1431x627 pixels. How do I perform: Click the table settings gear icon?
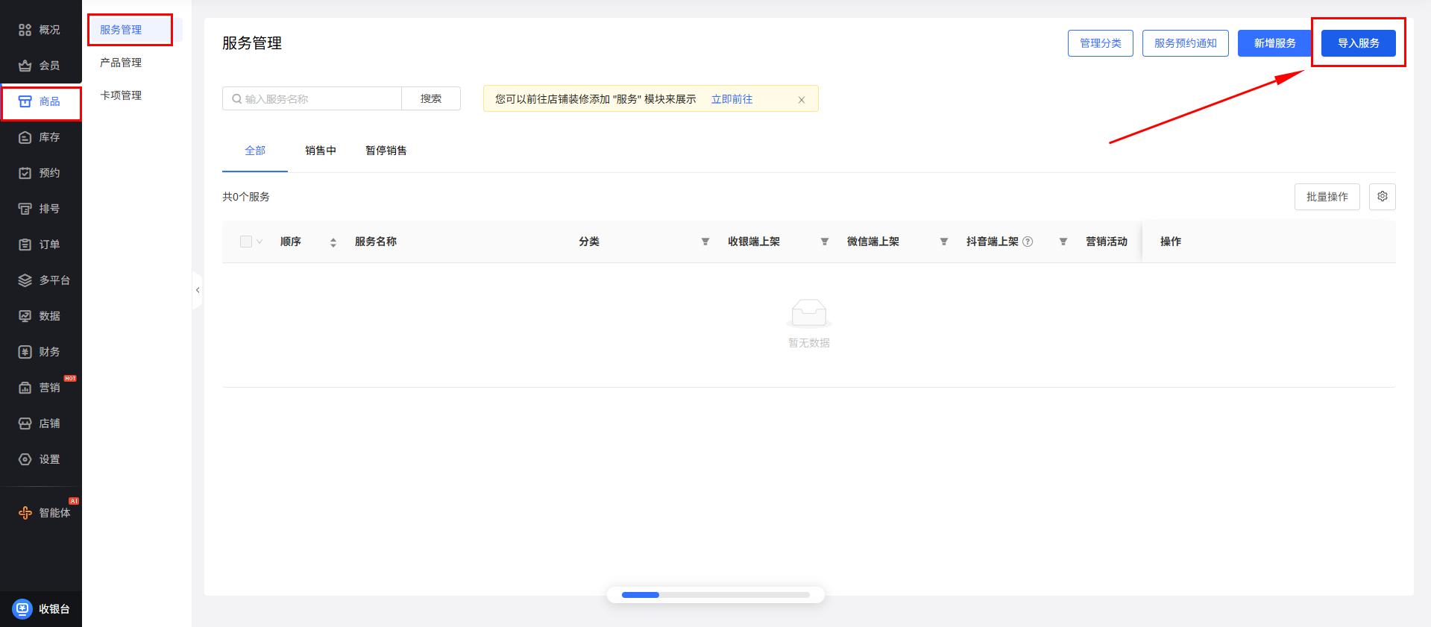point(1382,197)
